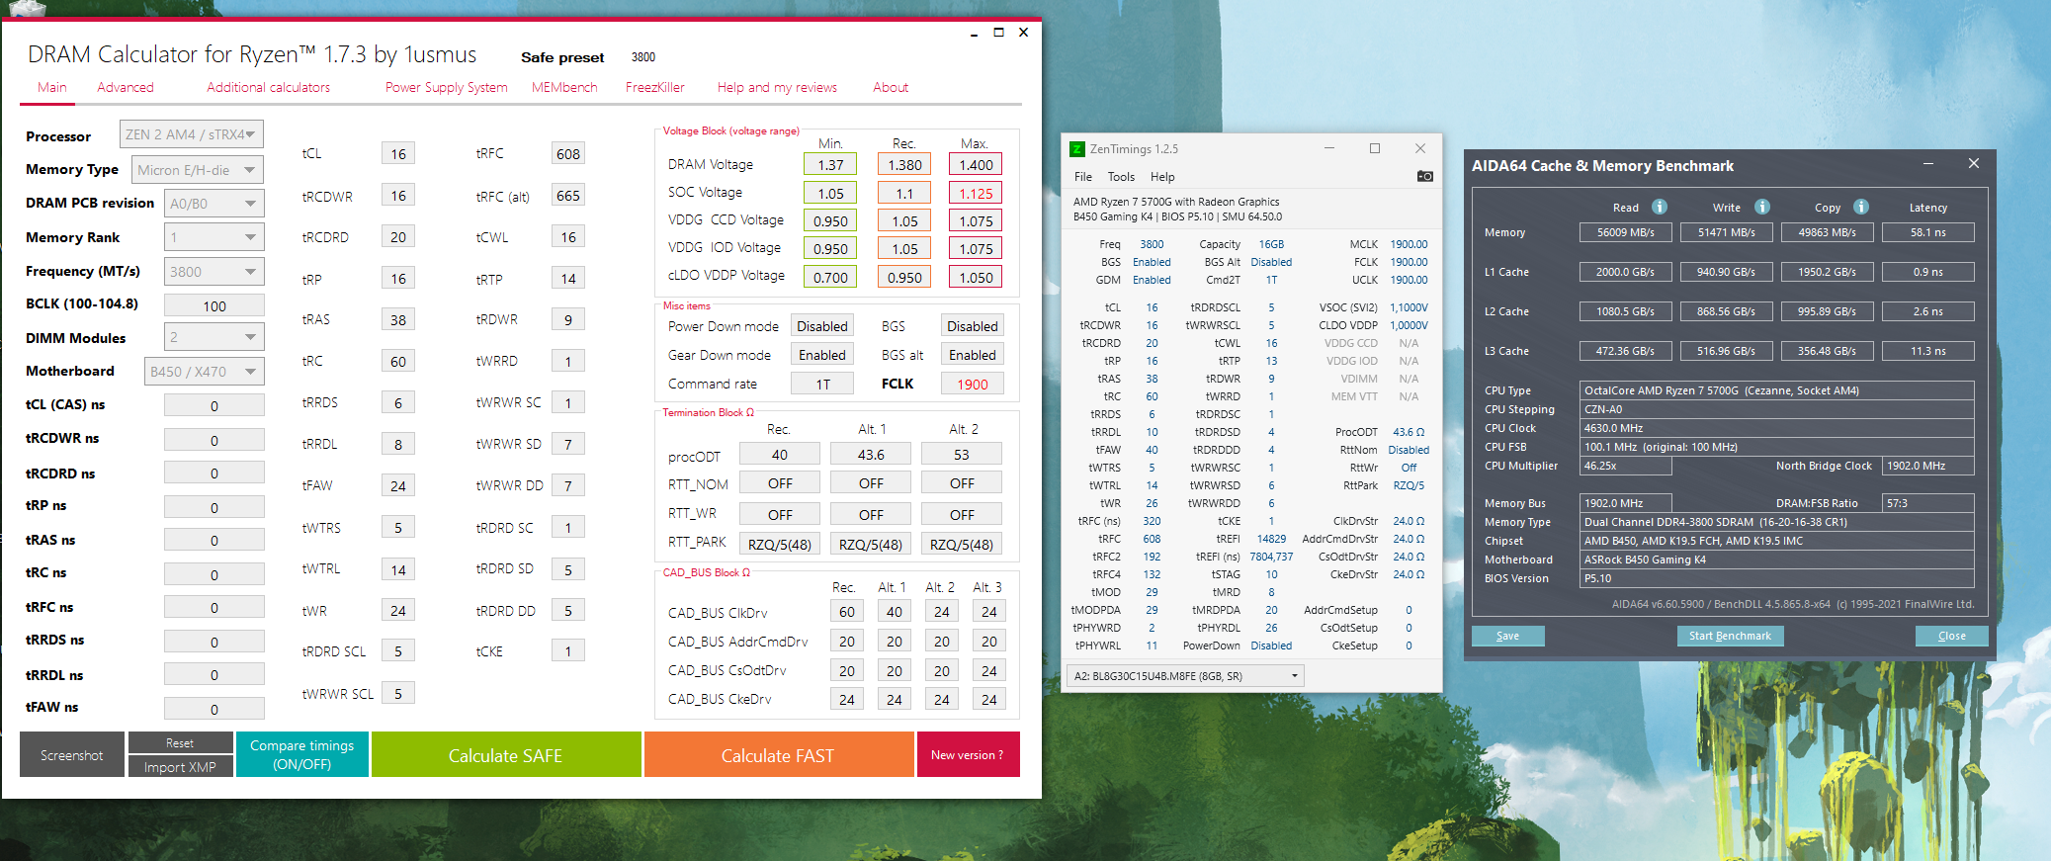The height and width of the screenshot is (861, 2051).
Task: Open the DRAM PCB revision dropdown
Action: click(x=214, y=204)
